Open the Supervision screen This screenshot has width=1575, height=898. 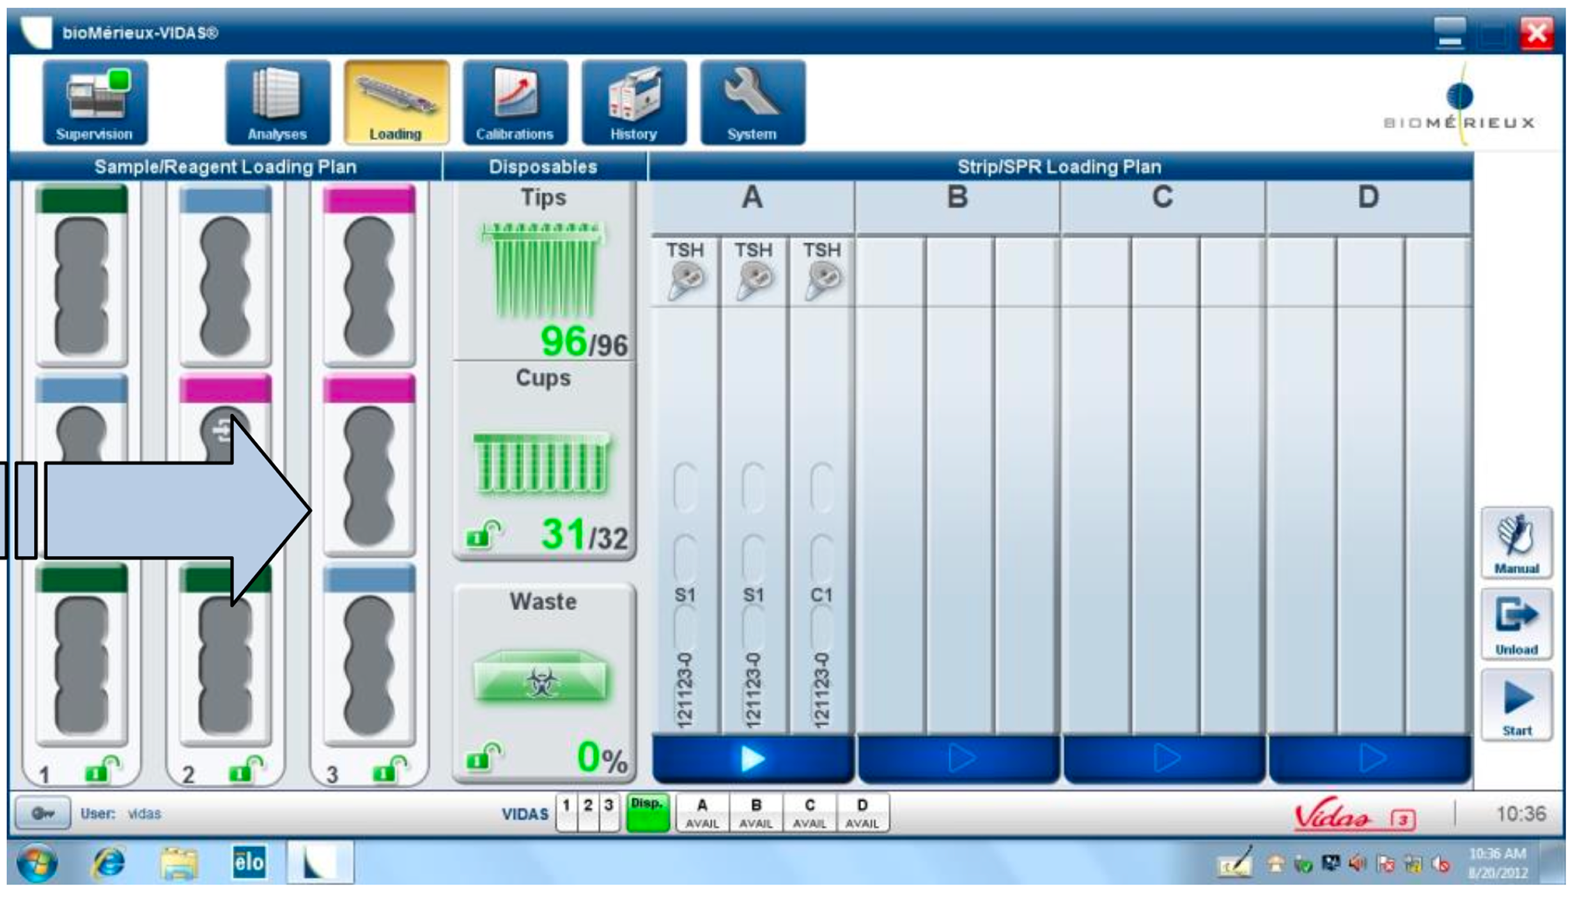[x=95, y=102]
